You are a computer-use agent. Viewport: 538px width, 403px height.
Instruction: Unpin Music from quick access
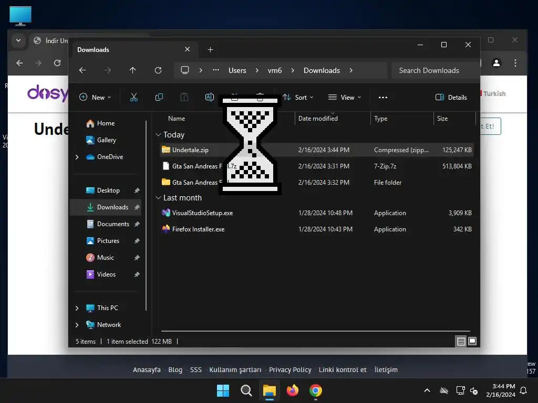[x=137, y=258]
